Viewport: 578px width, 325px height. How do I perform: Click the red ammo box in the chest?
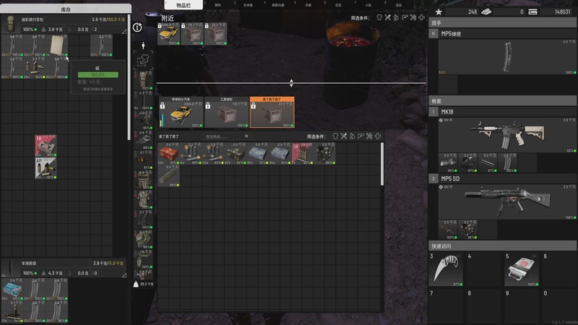click(168, 153)
